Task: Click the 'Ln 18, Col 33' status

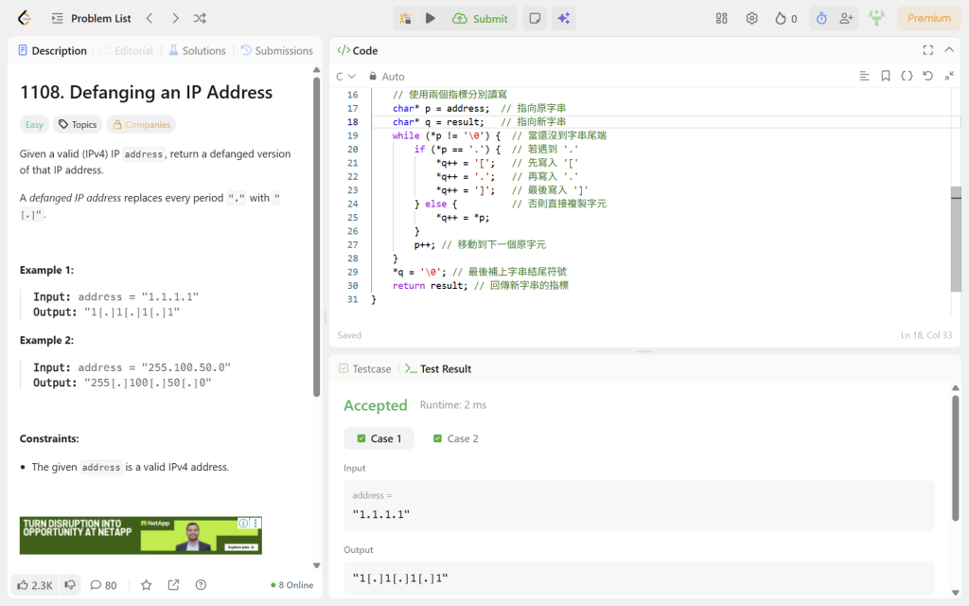Action: tap(925, 335)
